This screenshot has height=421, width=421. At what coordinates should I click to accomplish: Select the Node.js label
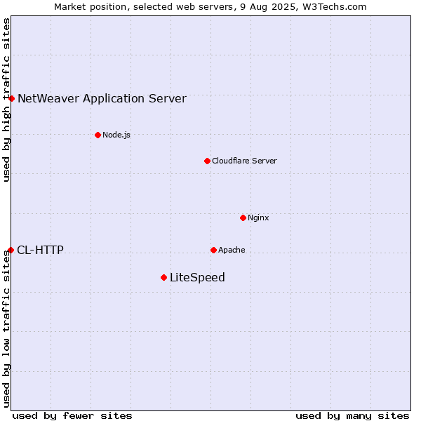click(116, 135)
